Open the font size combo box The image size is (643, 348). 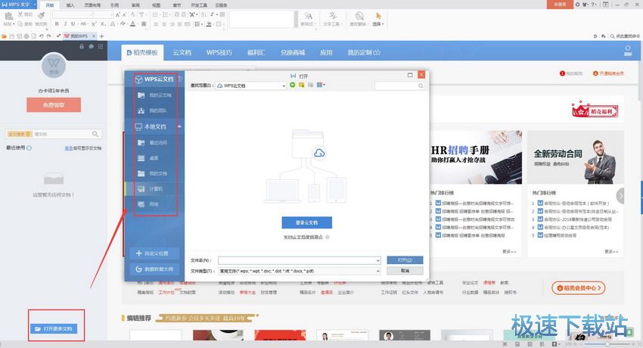coord(104,15)
